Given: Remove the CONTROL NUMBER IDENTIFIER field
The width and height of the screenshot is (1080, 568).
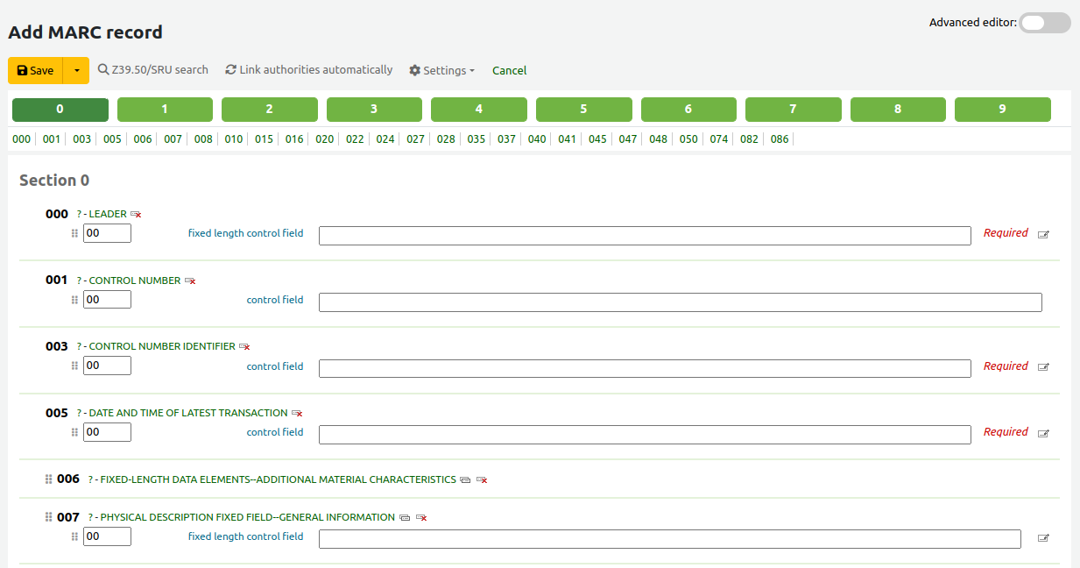Looking at the screenshot, I should tap(244, 346).
